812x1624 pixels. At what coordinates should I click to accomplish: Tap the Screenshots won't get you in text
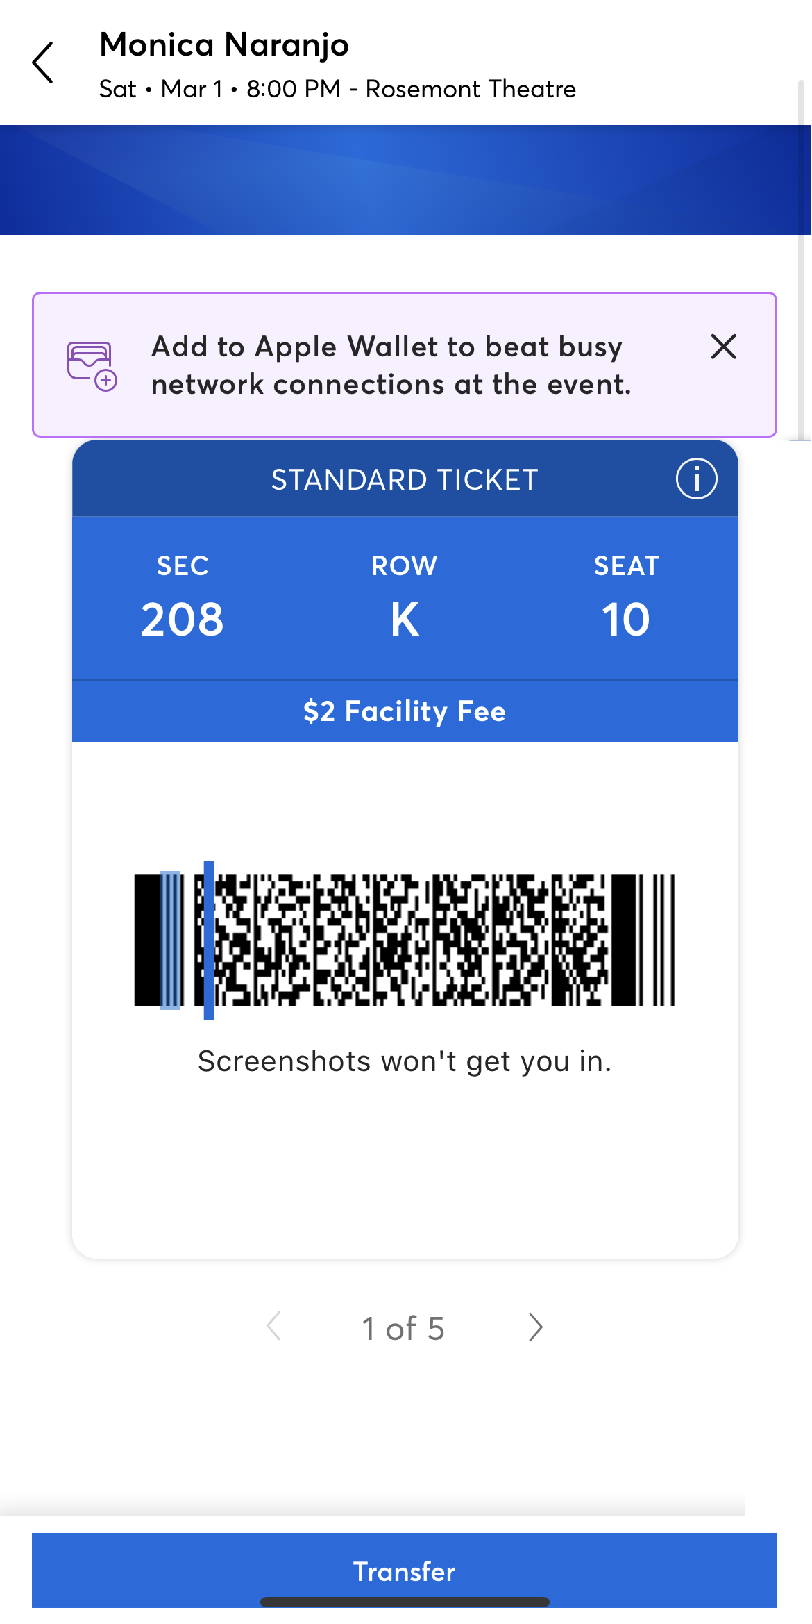point(405,1061)
